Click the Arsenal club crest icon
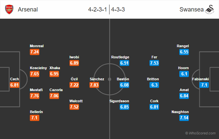The image size is (219, 139). click(x=9, y=10)
